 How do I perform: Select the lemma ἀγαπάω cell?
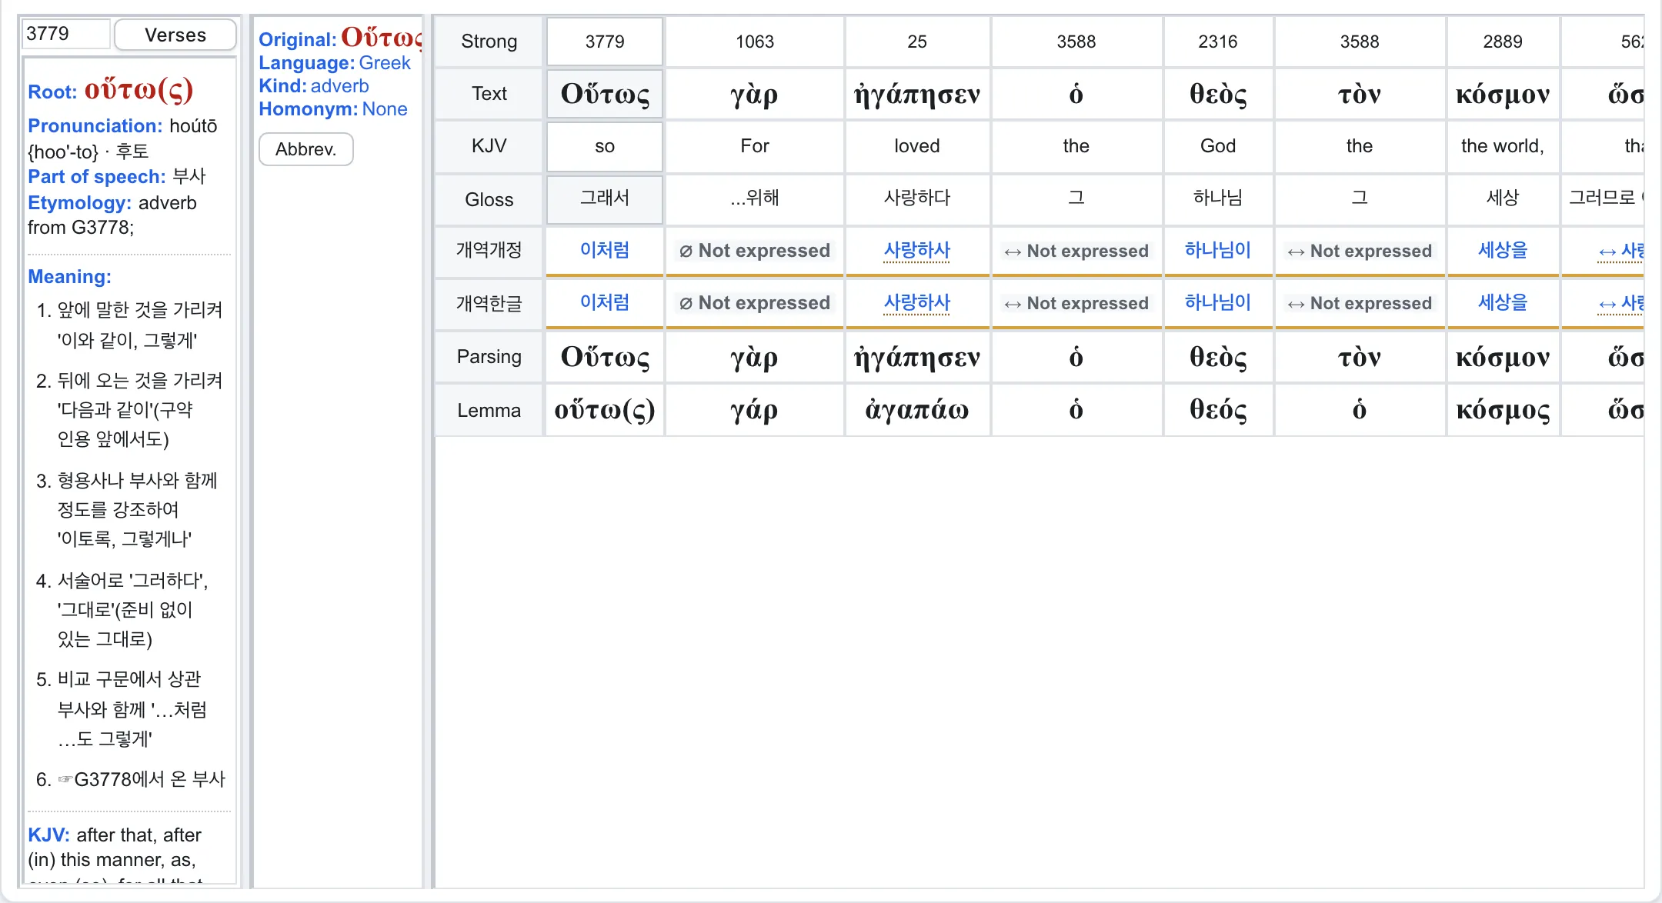pyautogui.click(x=917, y=410)
